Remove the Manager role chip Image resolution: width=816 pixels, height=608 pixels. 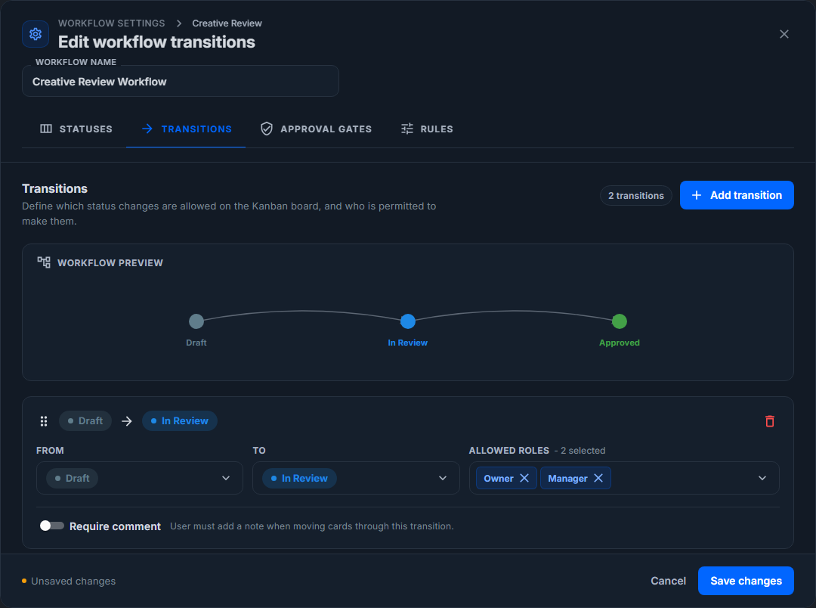[x=598, y=478]
